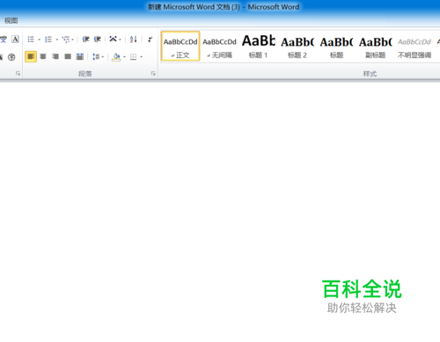Toggle justify alignment button
Screen dimensions: 440x342
coord(68,56)
